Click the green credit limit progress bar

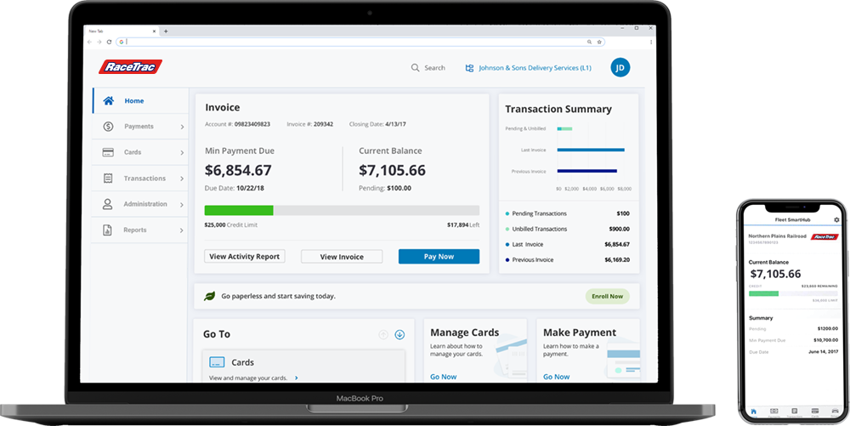pyautogui.click(x=239, y=210)
